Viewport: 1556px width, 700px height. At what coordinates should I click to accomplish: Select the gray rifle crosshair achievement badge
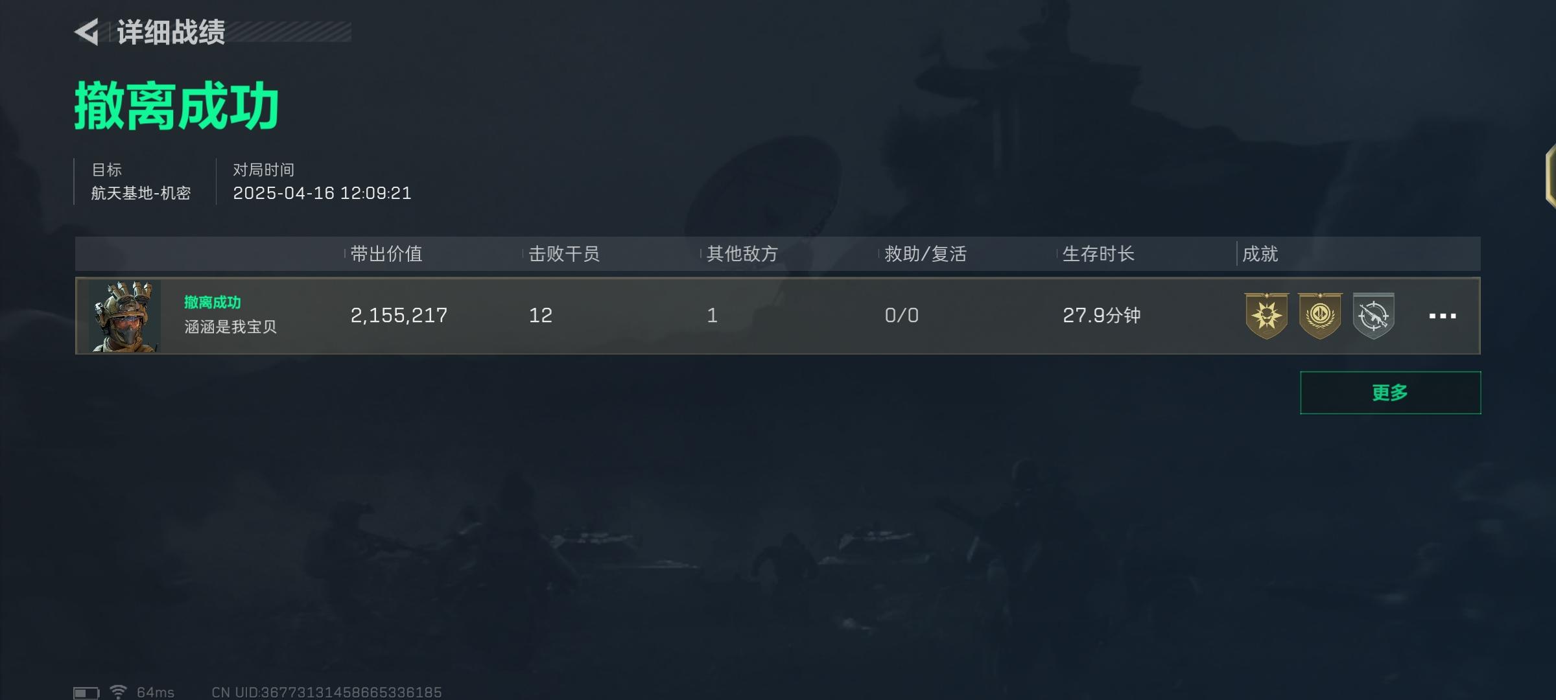tap(1373, 316)
